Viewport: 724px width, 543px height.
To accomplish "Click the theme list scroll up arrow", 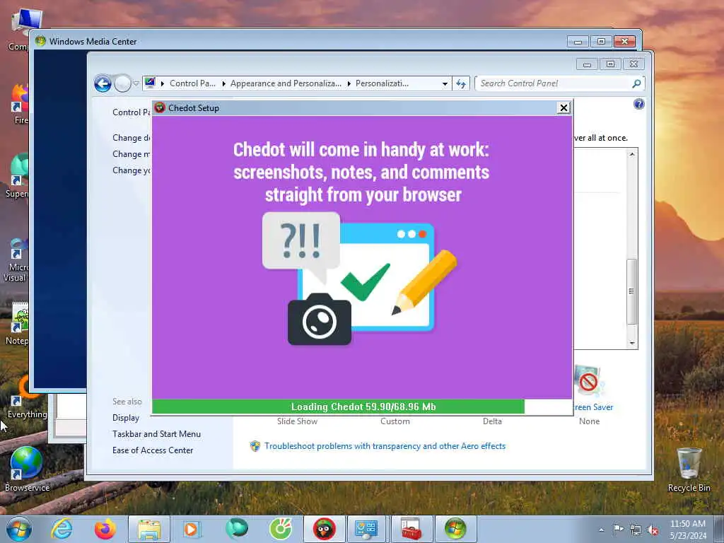I will 632,154.
